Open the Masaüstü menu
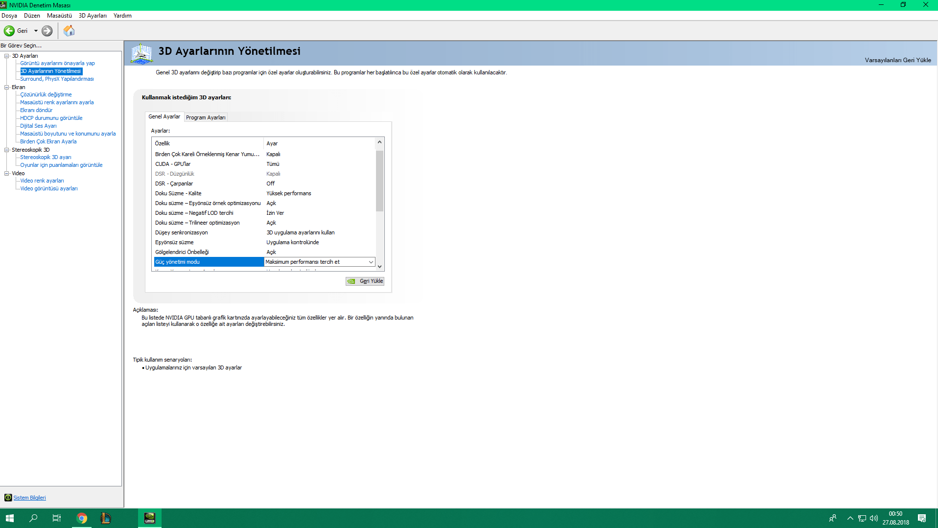Viewport: 938px width, 528px height. pos(59,16)
